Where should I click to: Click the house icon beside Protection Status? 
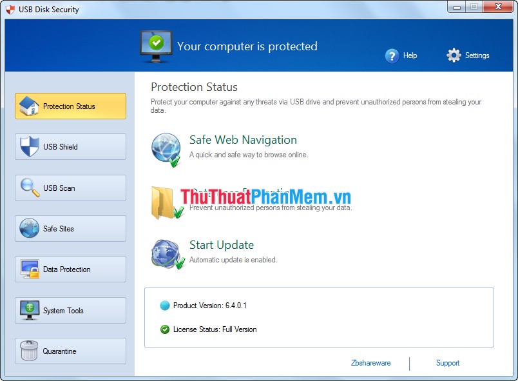pyautogui.click(x=29, y=106)
